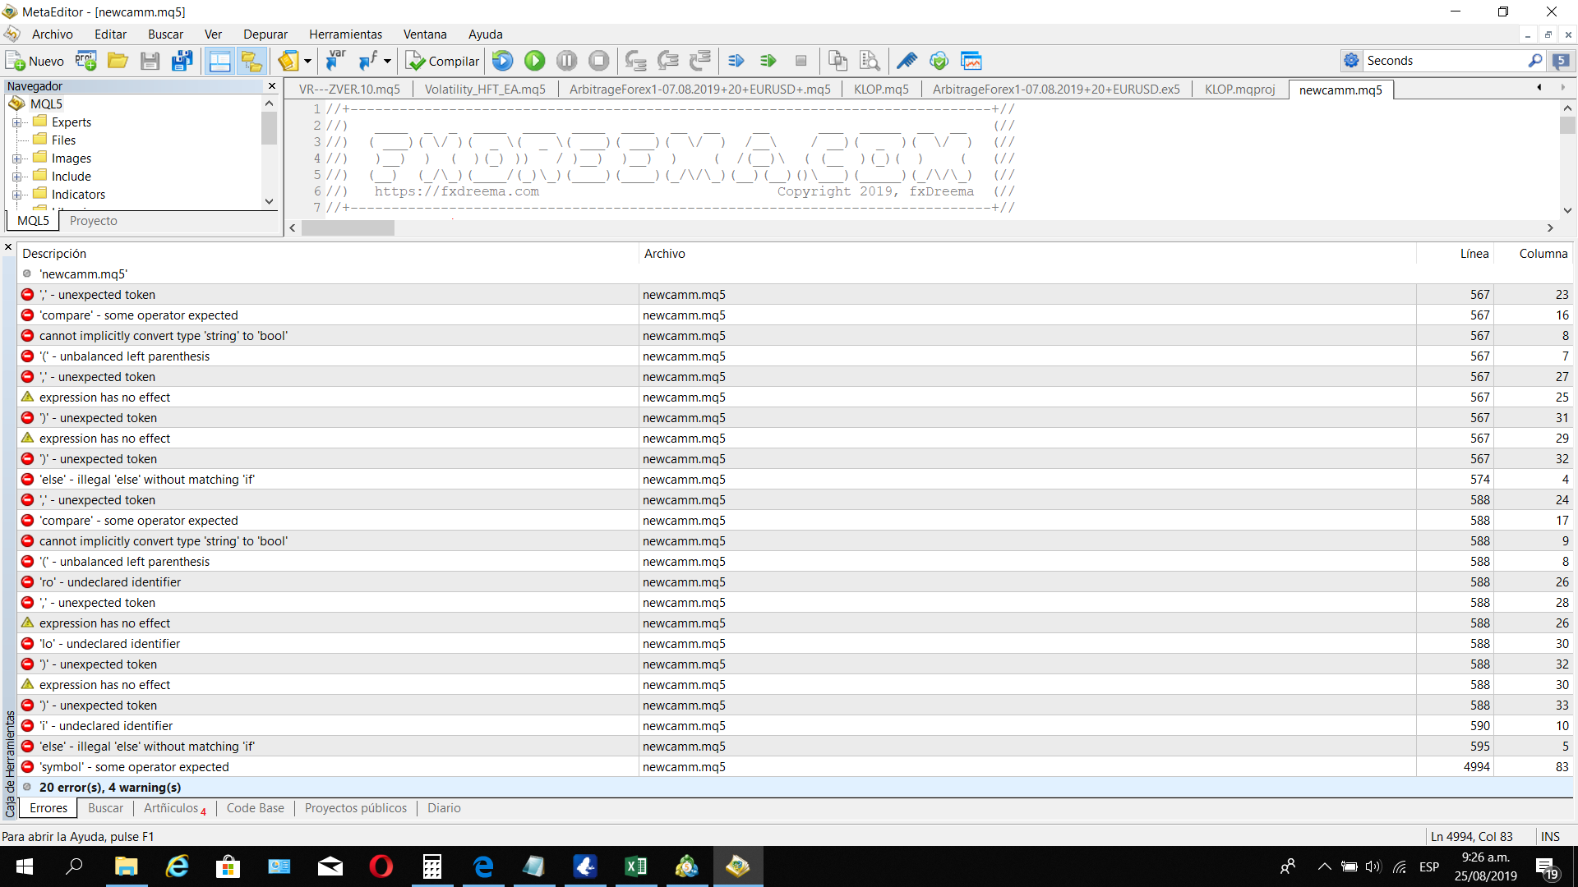
Task: Select the 'ro' undeclared identifier error
Action: [795, 582]
